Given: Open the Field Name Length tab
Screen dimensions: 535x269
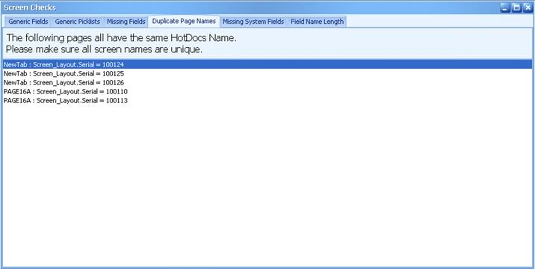Looking at the screenshot, I should [317, 22].
